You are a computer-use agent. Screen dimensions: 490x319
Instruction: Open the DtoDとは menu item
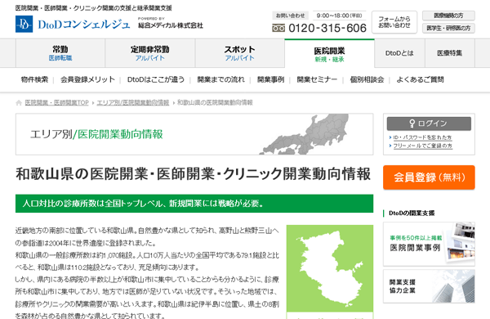(x=399, y=53)
